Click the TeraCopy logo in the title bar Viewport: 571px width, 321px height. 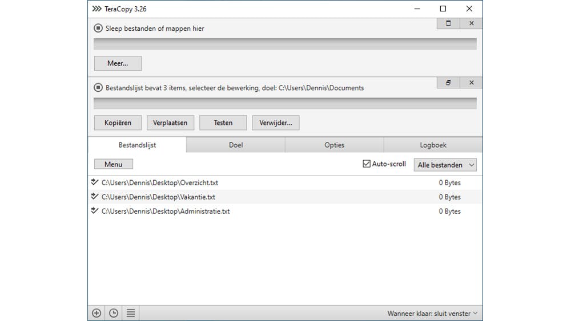click(x=96, y=9)
